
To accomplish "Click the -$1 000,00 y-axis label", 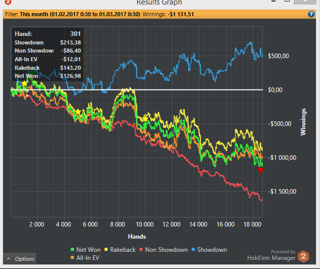I will click(282, 158).
